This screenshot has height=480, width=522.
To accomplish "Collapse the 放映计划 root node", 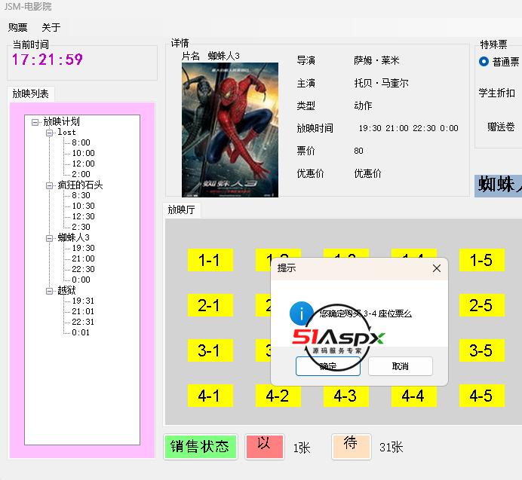I will point(35,122).
